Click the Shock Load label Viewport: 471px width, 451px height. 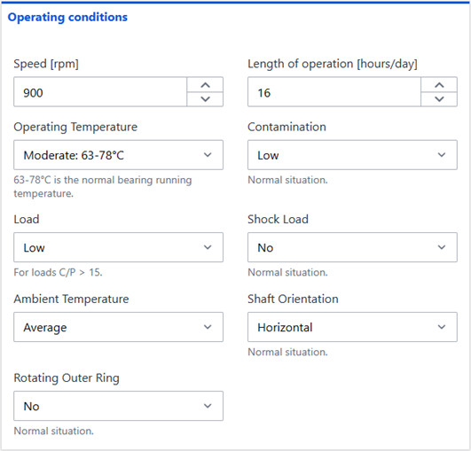click(x=278, y=220)
